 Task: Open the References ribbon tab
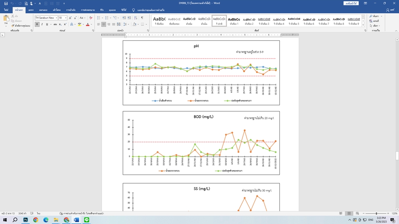pos(71,10)
